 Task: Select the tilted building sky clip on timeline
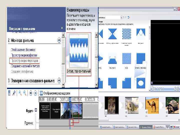65,110
